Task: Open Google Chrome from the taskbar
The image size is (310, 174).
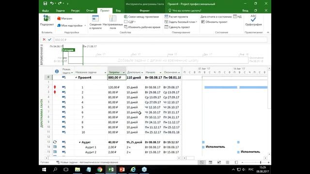Action: [x=100, y=170]
